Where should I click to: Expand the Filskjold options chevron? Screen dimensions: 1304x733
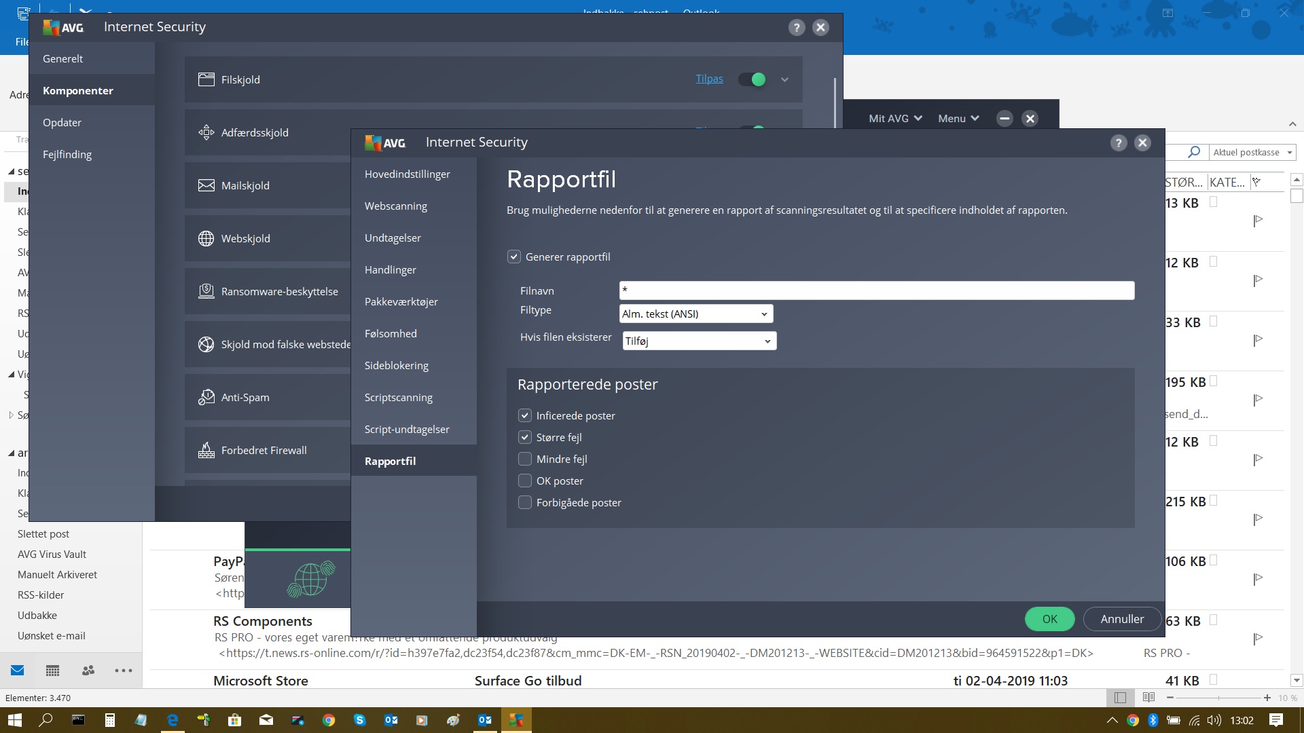pos(784,79)
